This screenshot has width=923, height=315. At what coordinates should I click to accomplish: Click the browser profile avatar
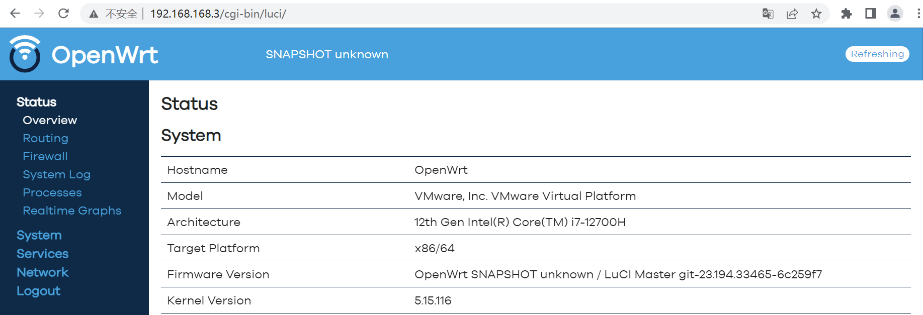click(x=895, y=14)
